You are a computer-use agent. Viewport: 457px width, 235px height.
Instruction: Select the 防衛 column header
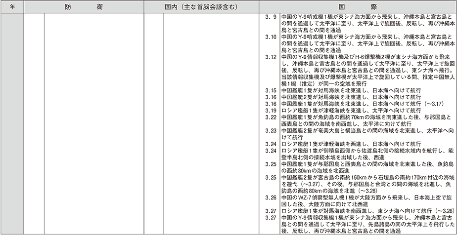click(84, 7)
